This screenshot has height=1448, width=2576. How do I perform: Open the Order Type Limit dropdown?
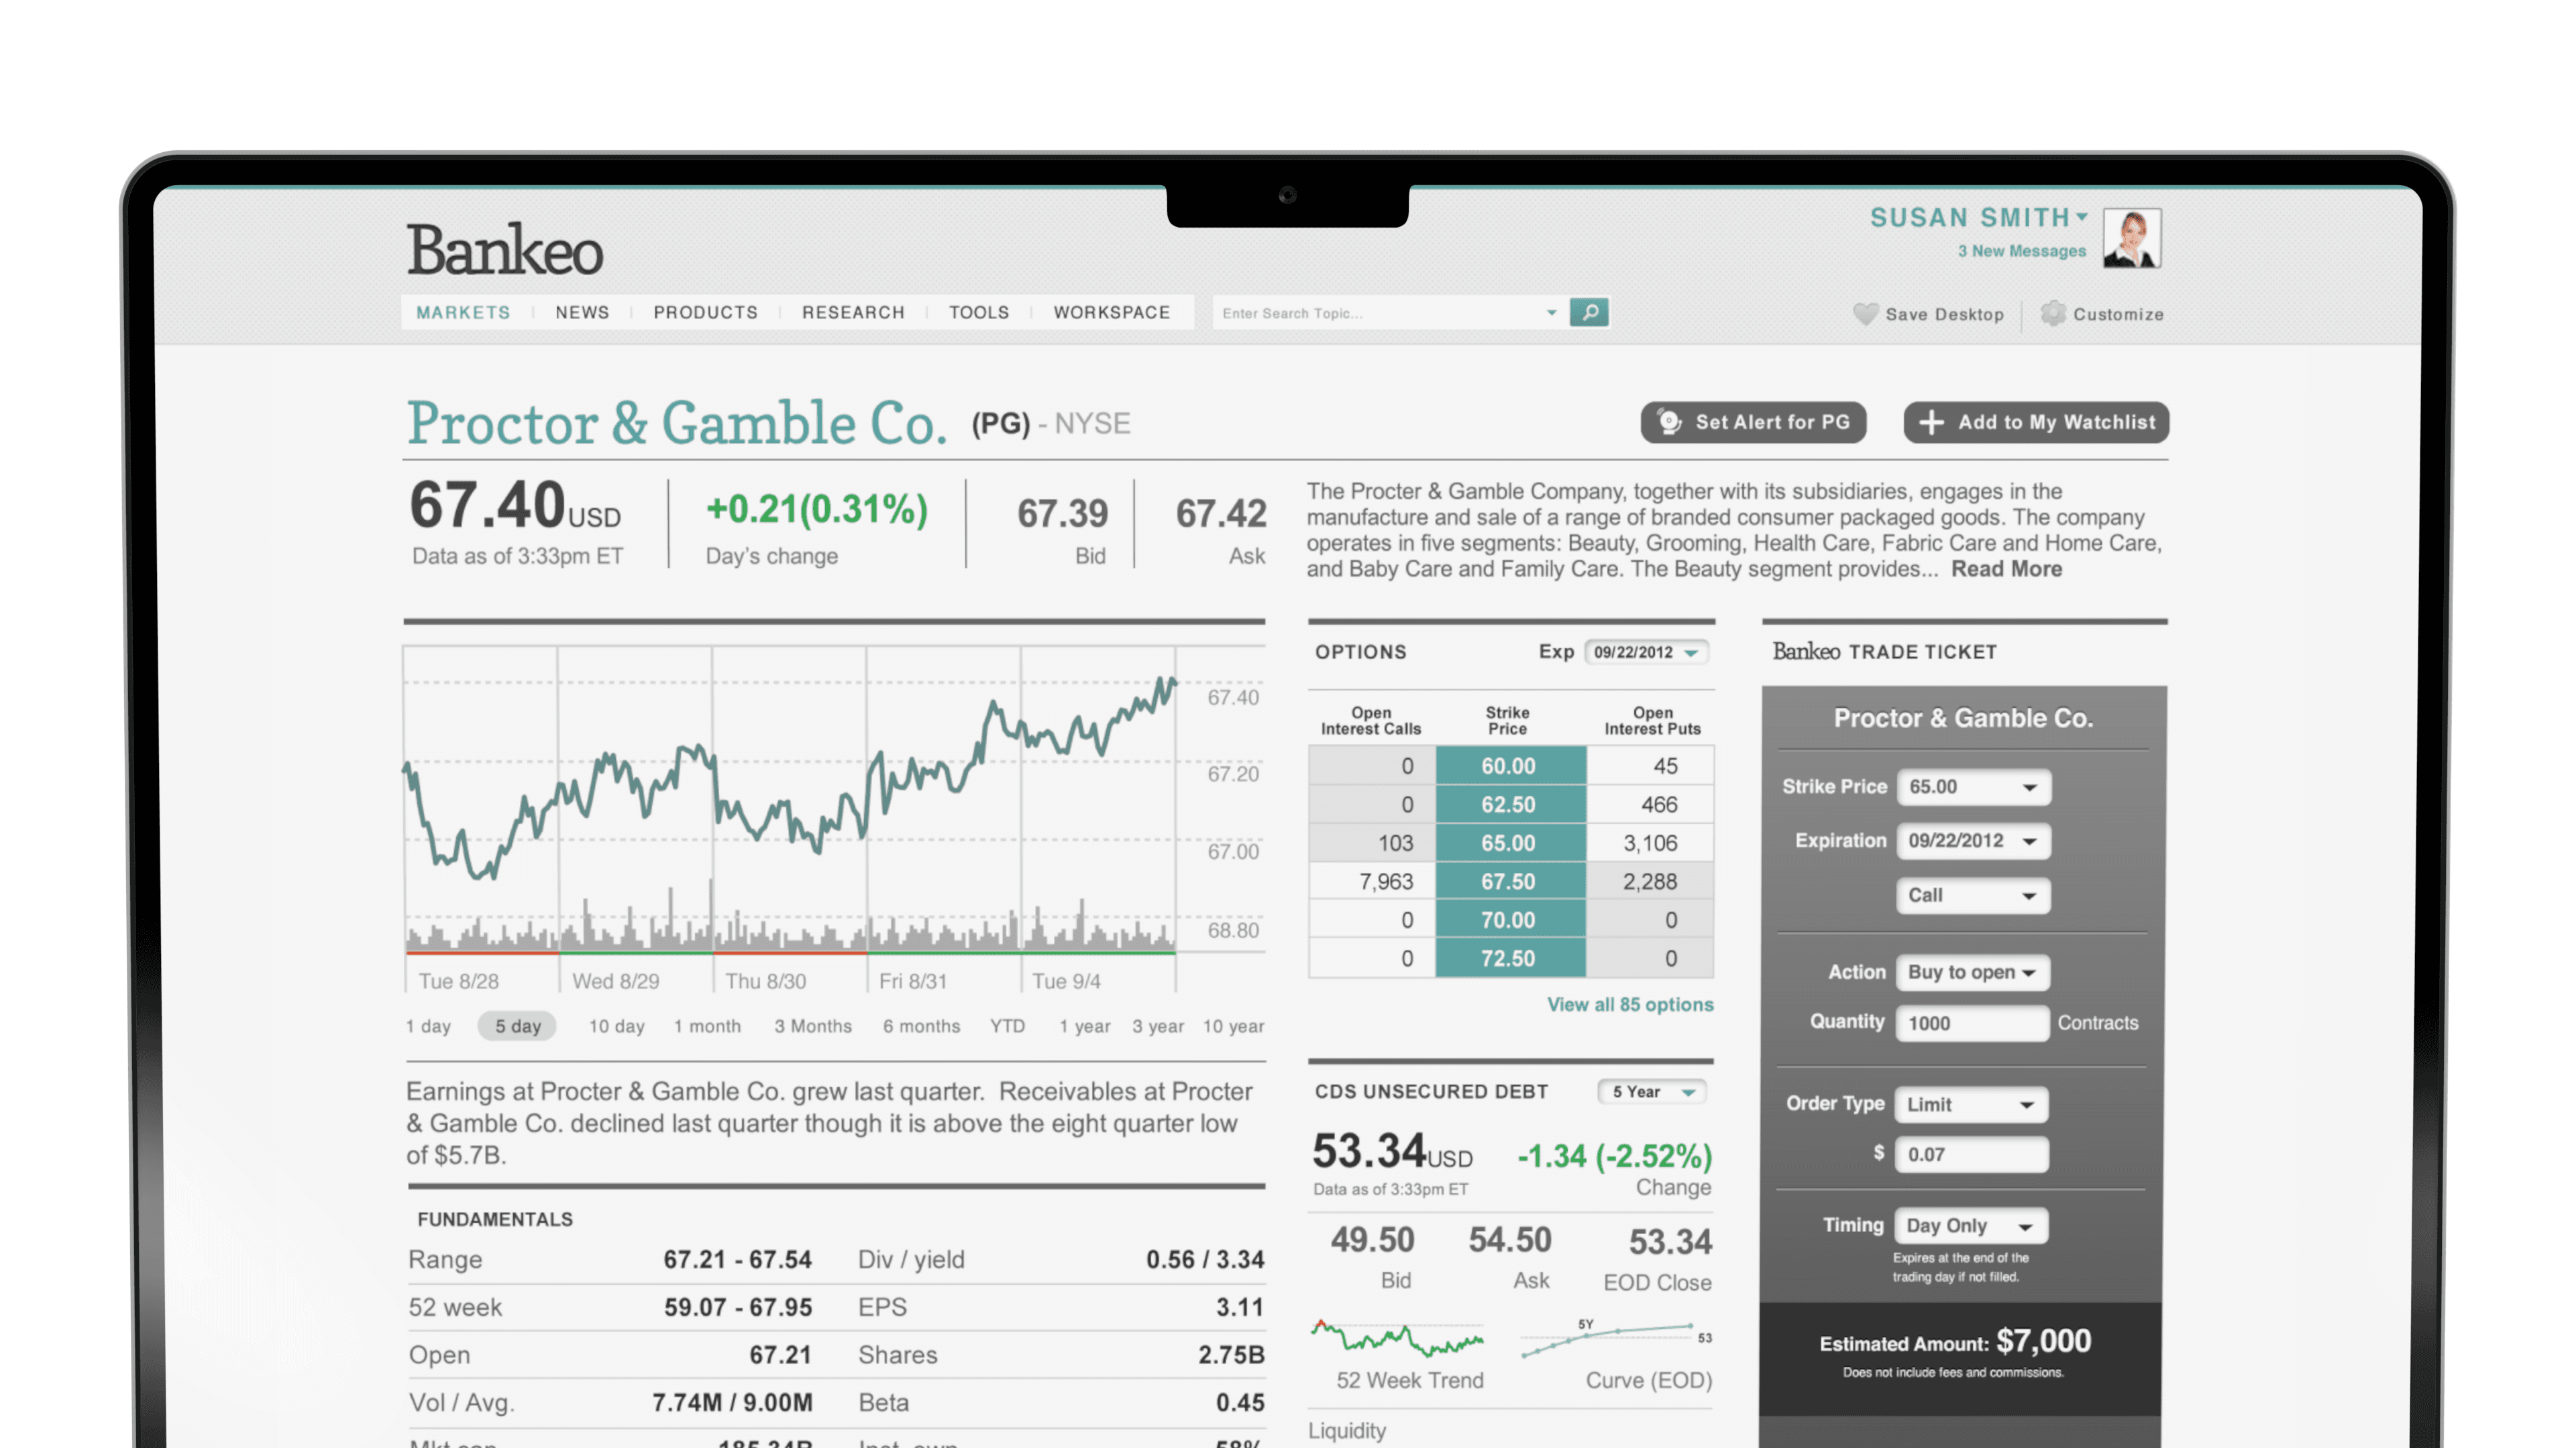coord(1972,1104)
